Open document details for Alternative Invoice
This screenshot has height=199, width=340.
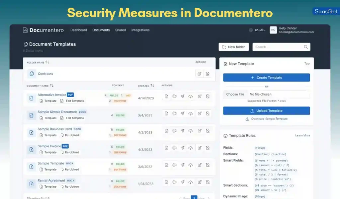[x=166, y=97]
